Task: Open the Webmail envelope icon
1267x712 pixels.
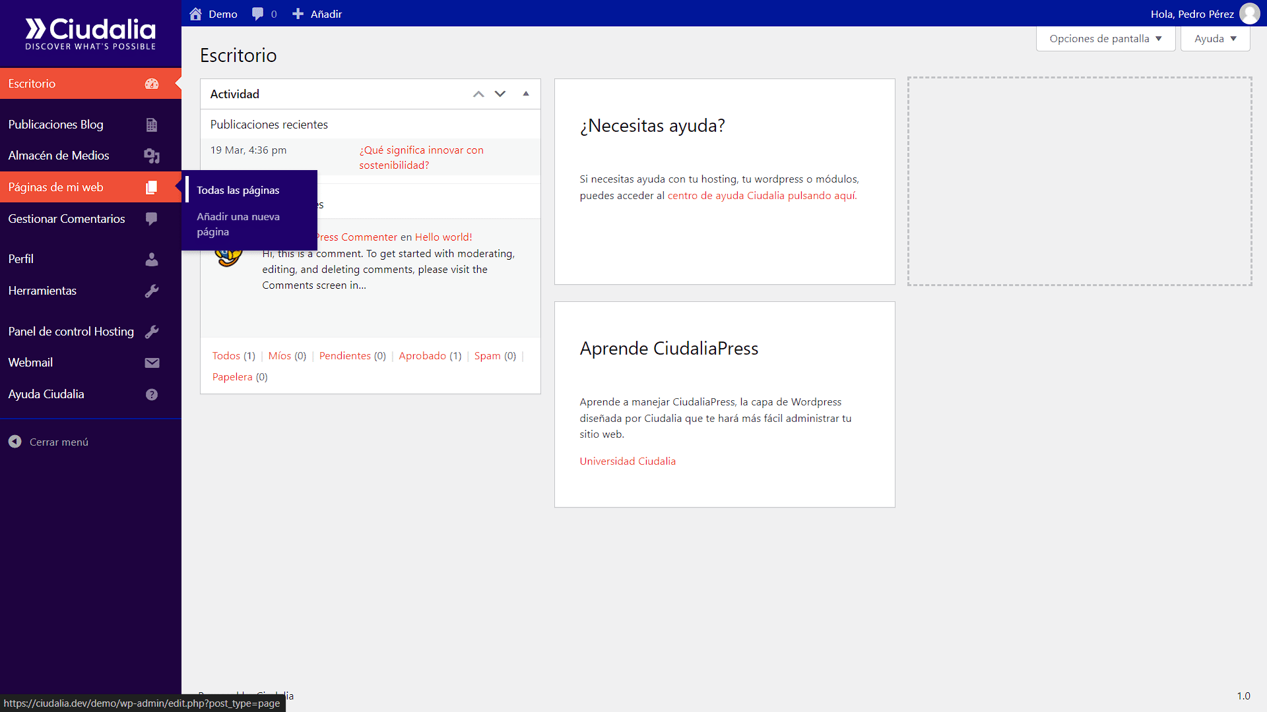Action: click(152, 363)
